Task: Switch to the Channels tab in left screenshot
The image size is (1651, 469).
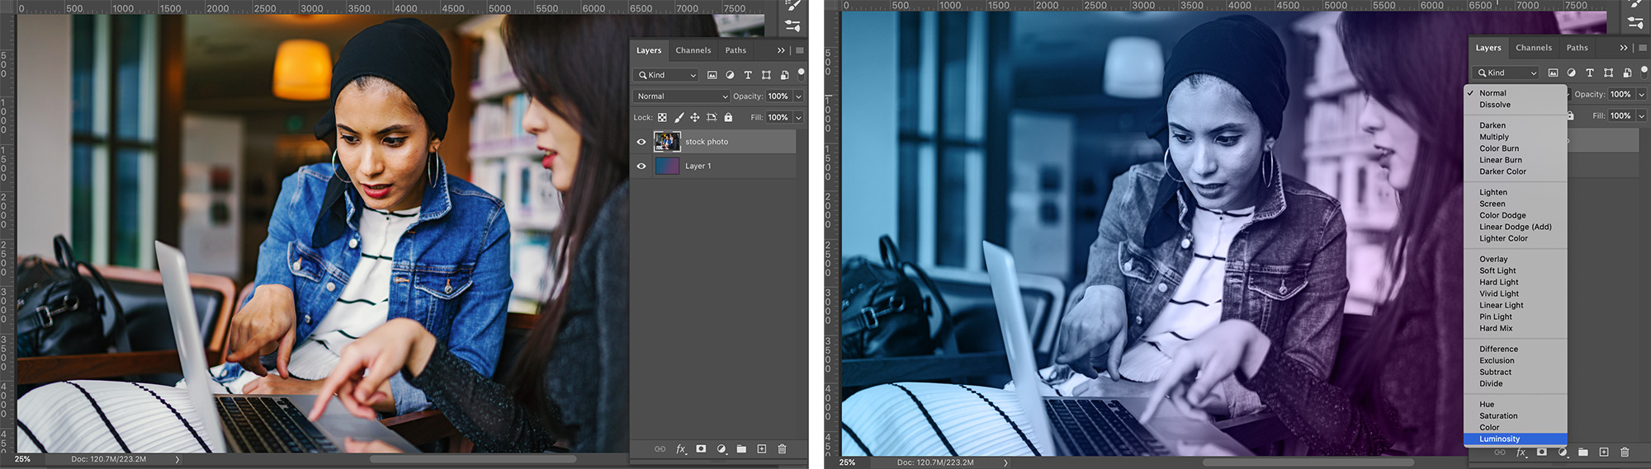Action: tap(693, 50)
